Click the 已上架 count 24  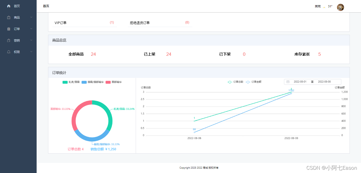point(169,54)
